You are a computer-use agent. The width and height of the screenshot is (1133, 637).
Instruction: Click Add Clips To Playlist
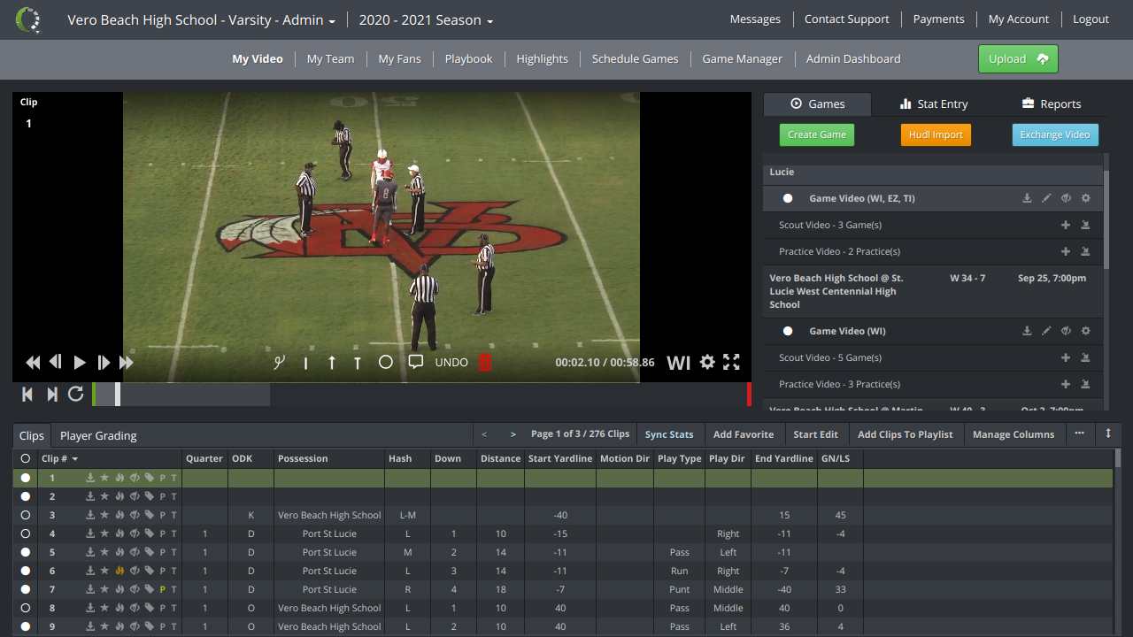(x=906, y=434)
